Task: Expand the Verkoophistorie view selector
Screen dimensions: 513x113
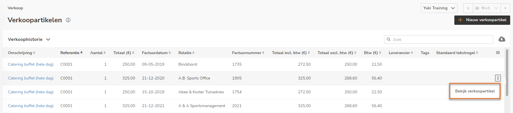Action: point(29,39)
